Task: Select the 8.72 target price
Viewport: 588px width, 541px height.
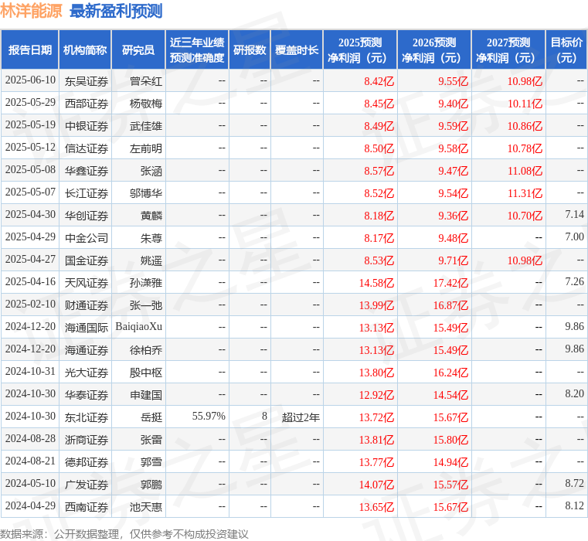Action: [575, 484]
